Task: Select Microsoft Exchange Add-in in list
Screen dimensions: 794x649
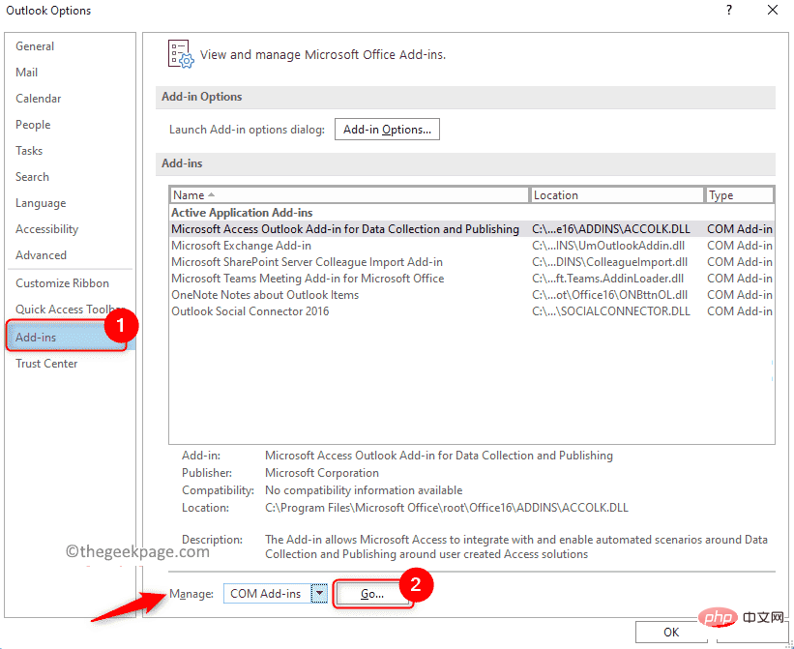Action: point(241,246)
